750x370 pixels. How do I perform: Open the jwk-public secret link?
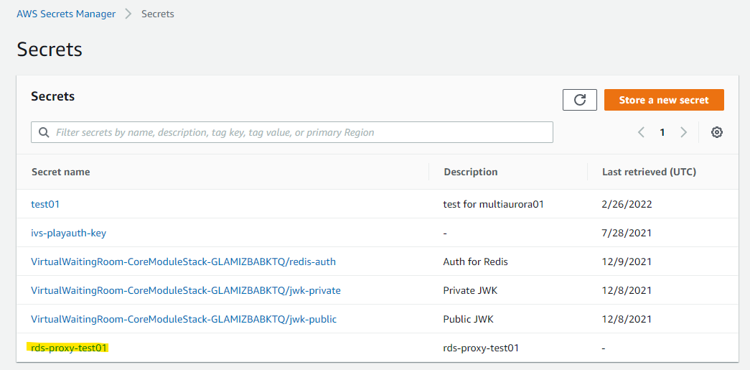coord(184,319)
